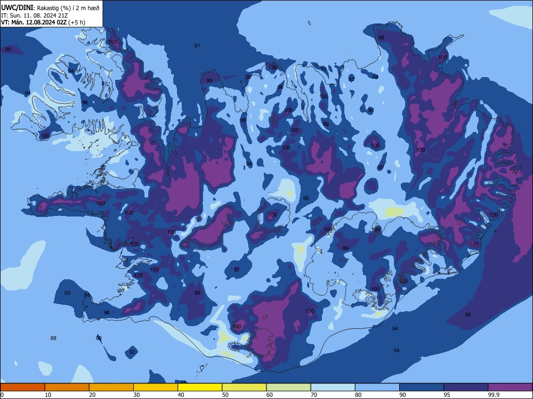This screenshot has width=533, height=399.
Task: Select the 'VT: Mán. 12.08.2024 02Z' line
Action: 34,22
